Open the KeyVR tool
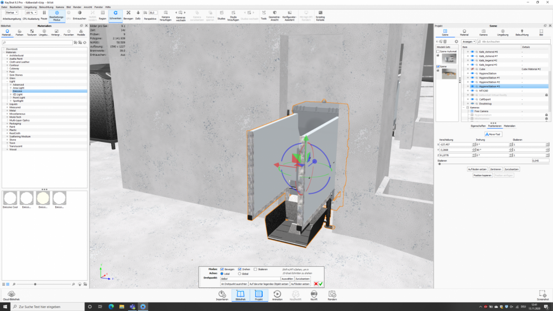 coord(314,295)
